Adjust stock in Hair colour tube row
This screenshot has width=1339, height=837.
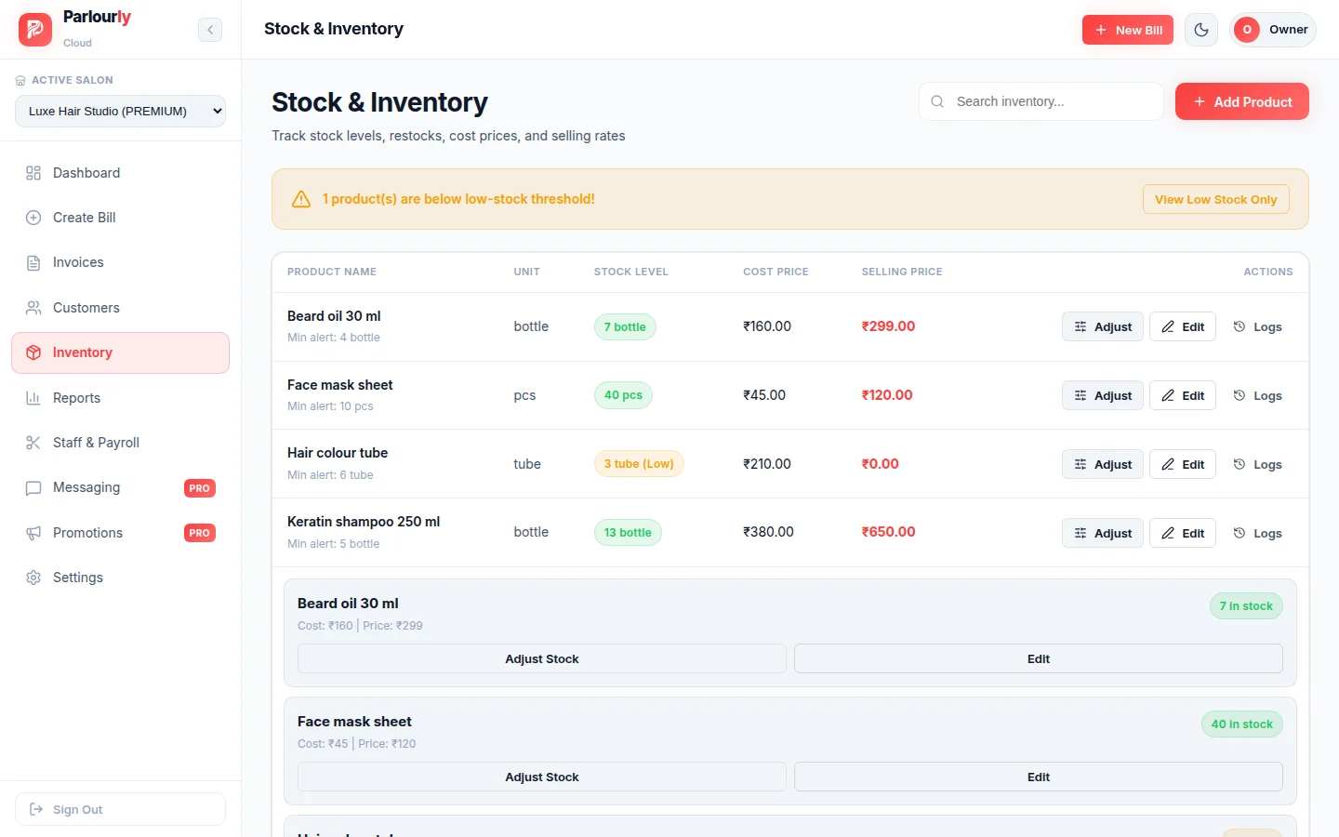(1103, 464)
